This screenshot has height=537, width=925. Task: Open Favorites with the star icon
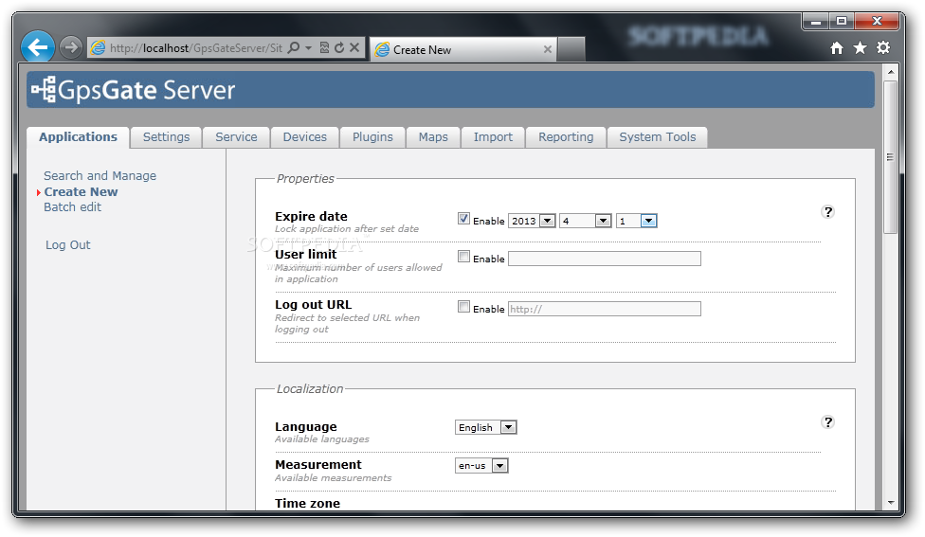click(861, 47)
